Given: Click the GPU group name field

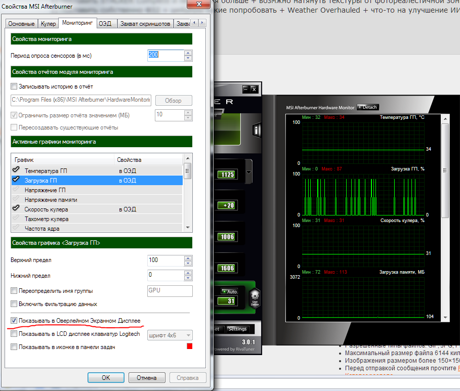Looking at the screenshot, I should [x=170, y=291].
